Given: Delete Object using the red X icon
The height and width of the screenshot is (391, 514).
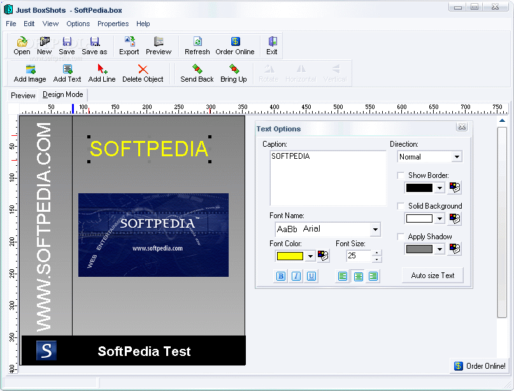Looking at the screenshot, I should coord(143,73).
